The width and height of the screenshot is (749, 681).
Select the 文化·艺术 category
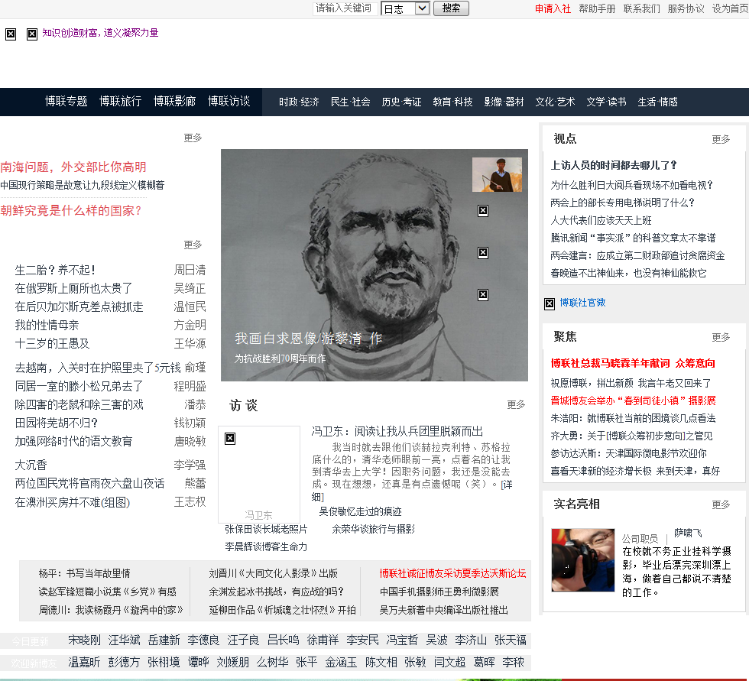[x=555, y=102]
